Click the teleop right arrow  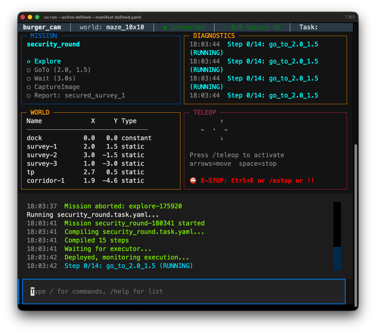pyautogui.click(x=226, y=130)
